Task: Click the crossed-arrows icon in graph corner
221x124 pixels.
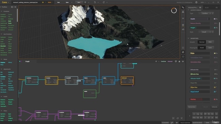Action: click(182, 118)
